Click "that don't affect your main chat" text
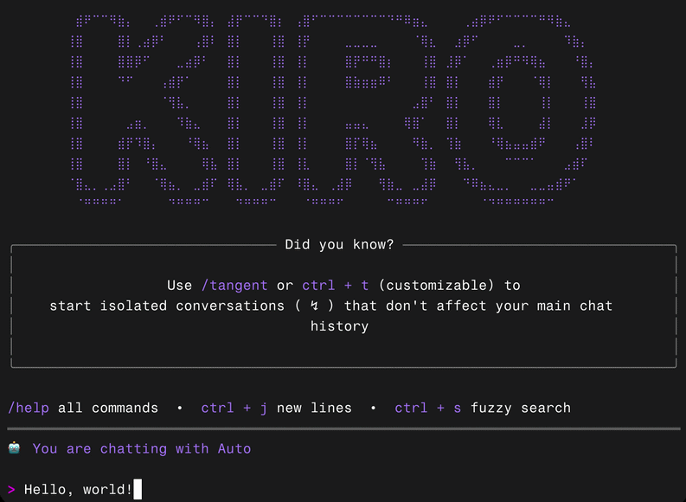 point(478,306)
